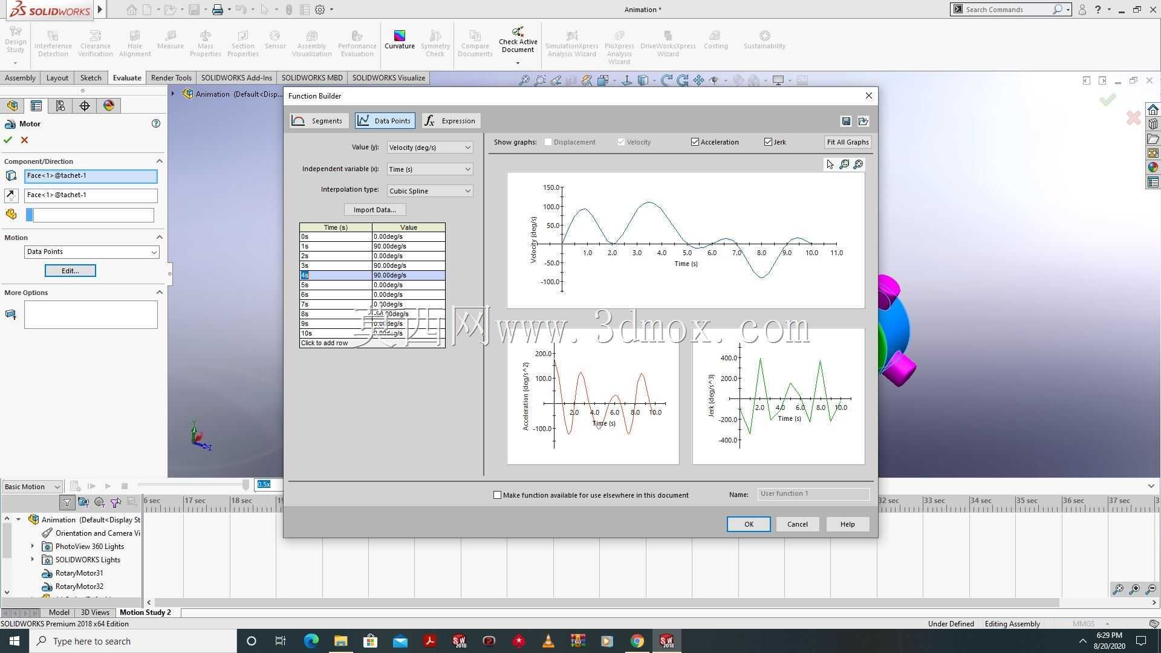Click Cancel in Function Builder

click(x=797, y=524)
